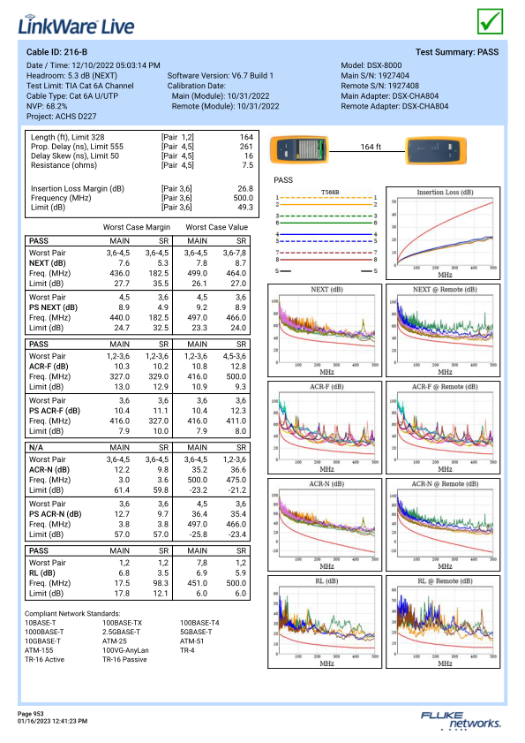525x743 pixels.
Task: Open the ACR-N (dB) graph
Action: (325, 525)
